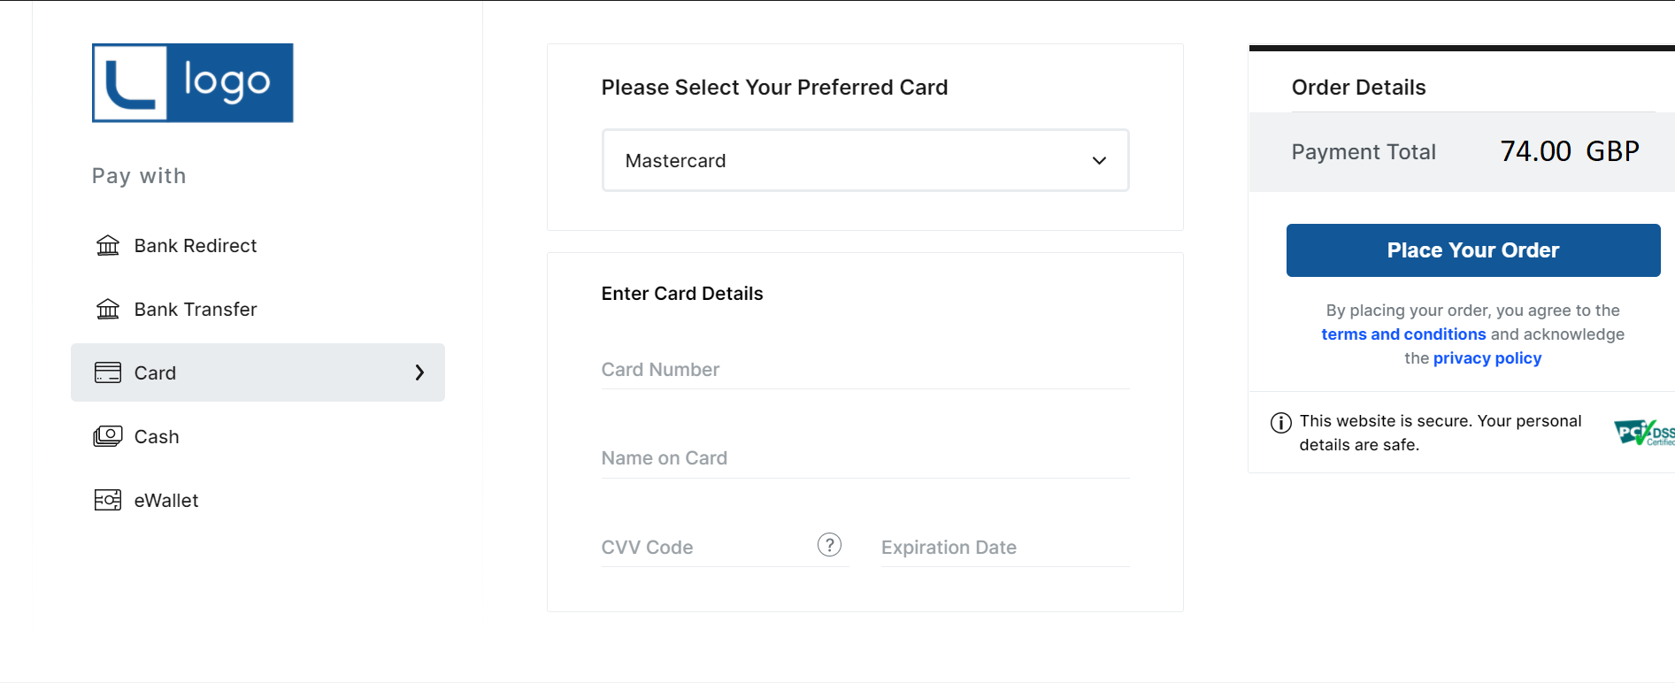
Task: Click the CVV help question mark icon
Action: (829, 545)
